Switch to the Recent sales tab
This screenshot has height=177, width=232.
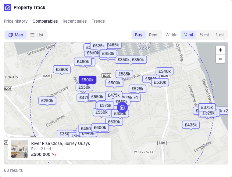click(75, 21)
